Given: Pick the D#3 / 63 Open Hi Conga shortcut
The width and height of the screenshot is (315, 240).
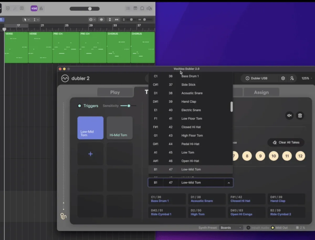Looking at the screenshot, I should click(246, 212).
